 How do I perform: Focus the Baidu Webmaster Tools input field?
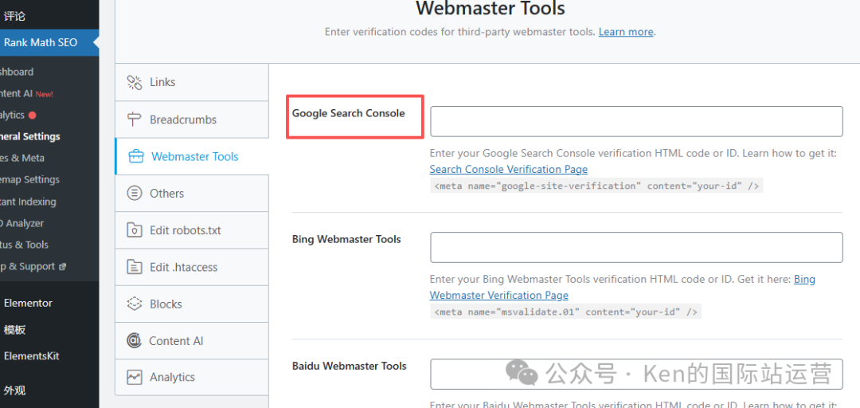click(x=636, y=374)
